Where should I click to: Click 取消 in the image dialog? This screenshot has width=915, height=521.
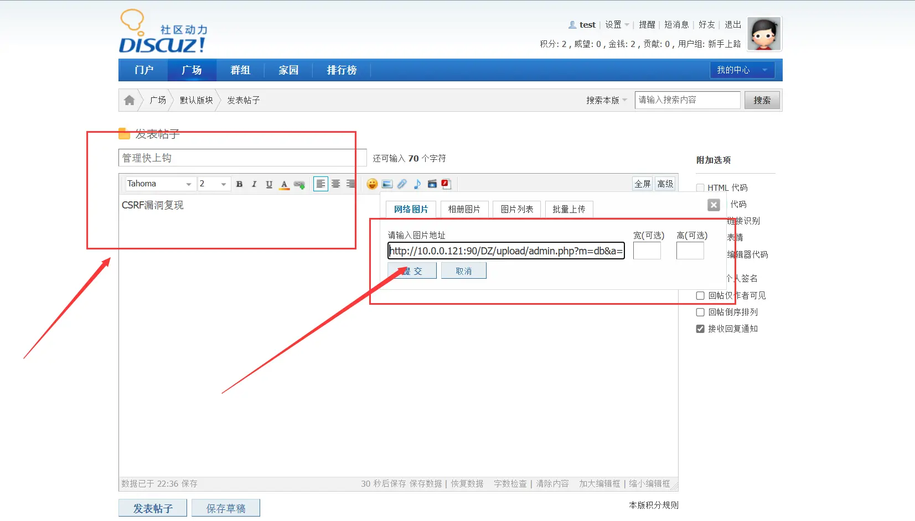[464, 271]
